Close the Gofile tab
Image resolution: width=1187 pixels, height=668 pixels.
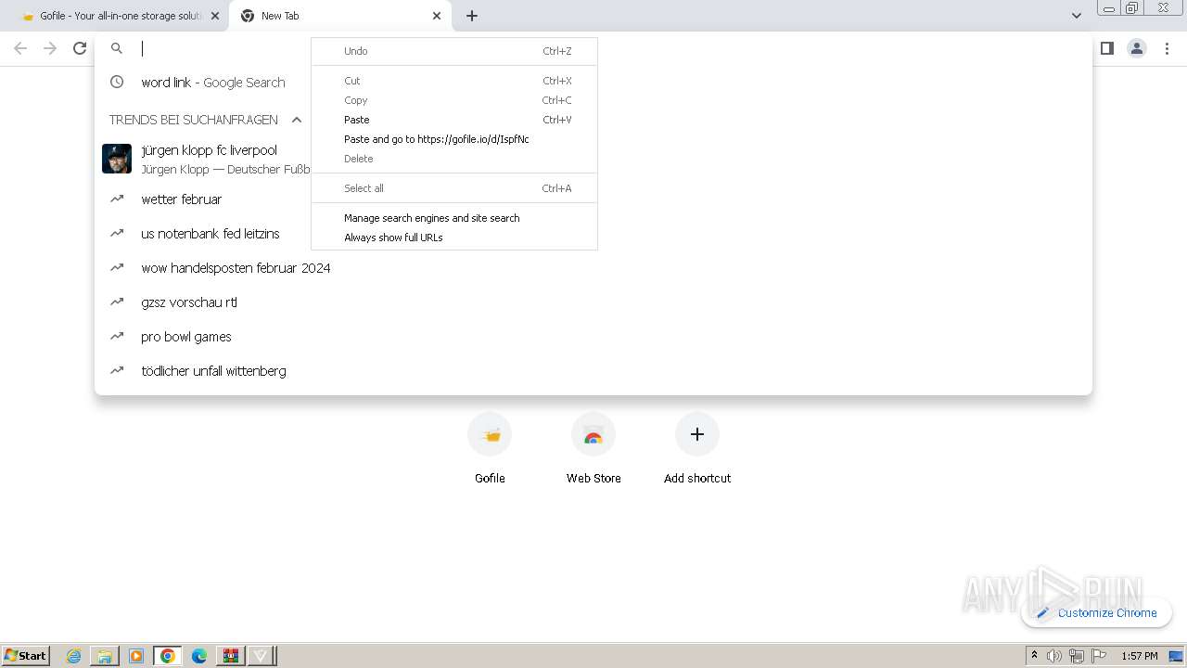point(215,16)
